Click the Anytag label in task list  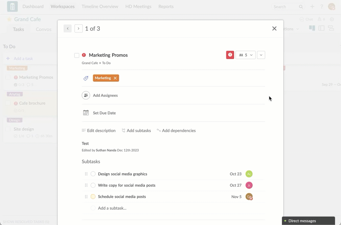pos(15,94)
